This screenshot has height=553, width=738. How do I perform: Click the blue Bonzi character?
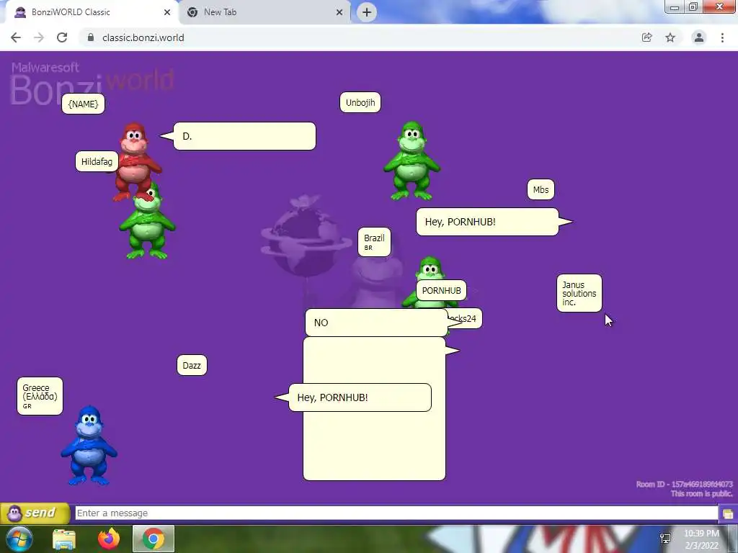pos(89,445)
